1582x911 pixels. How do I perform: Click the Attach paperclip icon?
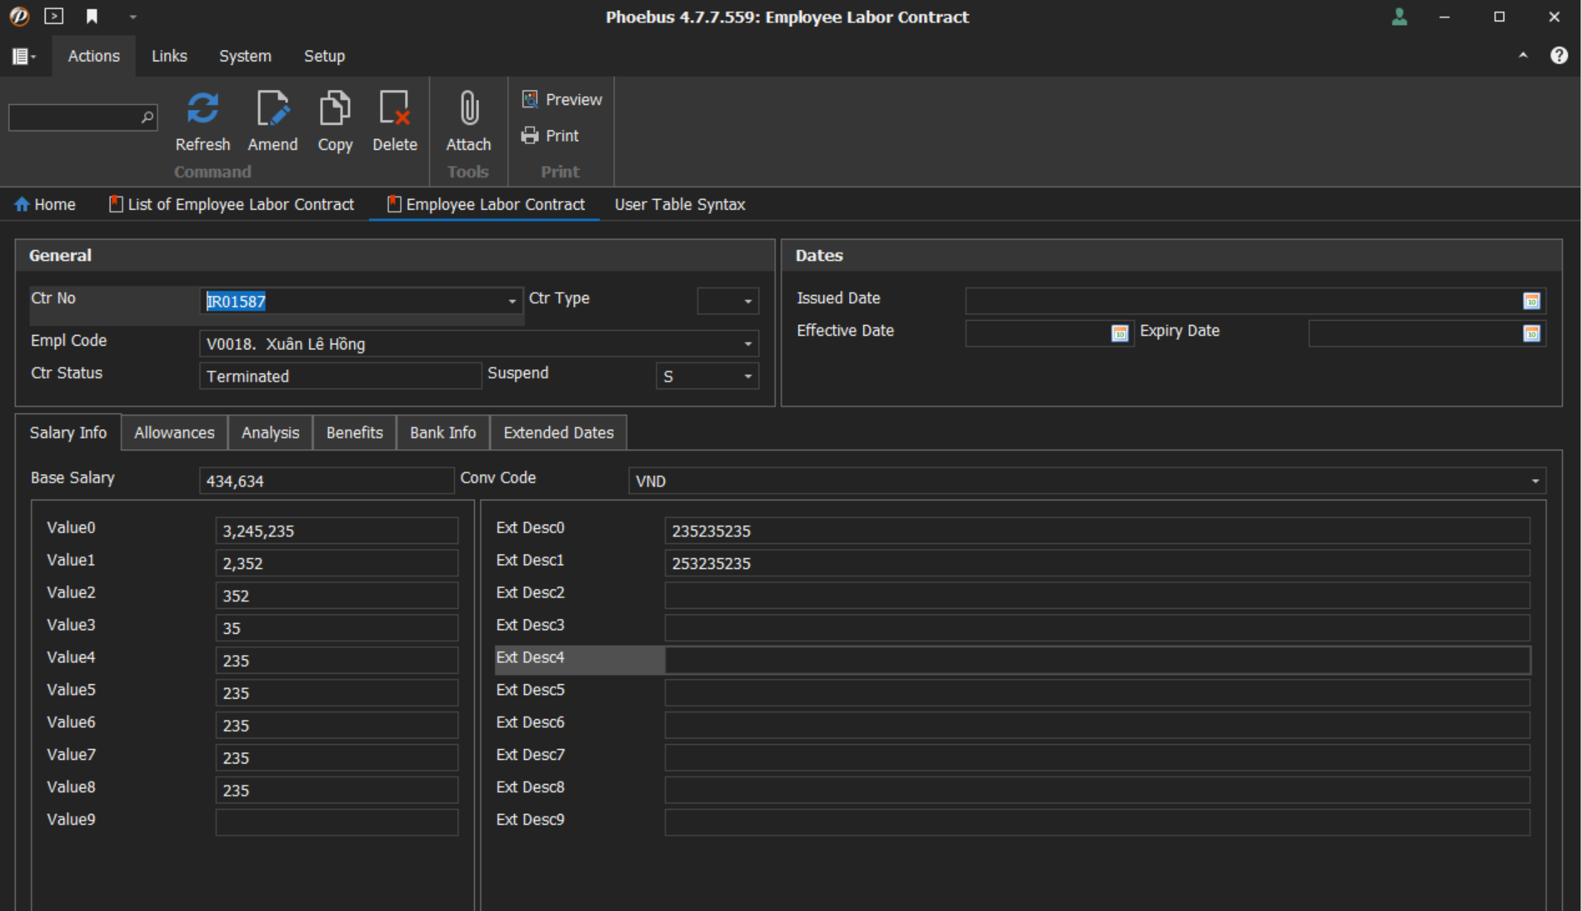(469, 108)
